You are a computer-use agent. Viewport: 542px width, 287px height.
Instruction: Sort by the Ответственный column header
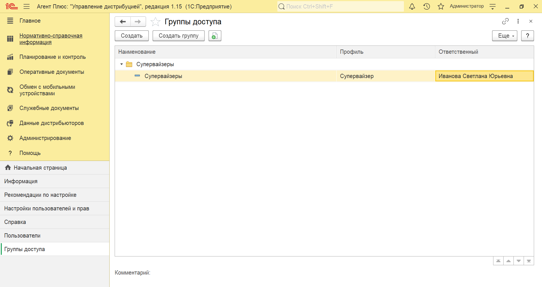484,52
